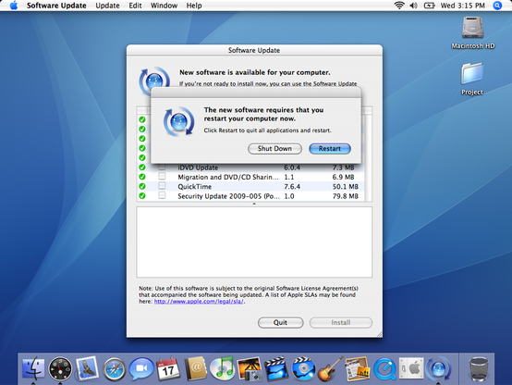Click the 79.8 MB size value
The height and width of the screenshot is (385, 512).
point(346,196)
